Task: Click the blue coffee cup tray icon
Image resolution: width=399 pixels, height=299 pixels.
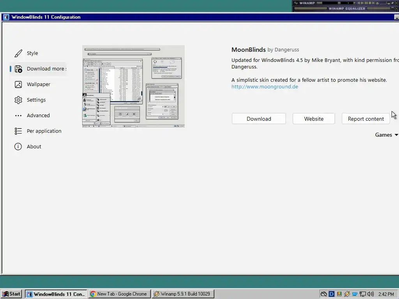Action: pos(355,294)
